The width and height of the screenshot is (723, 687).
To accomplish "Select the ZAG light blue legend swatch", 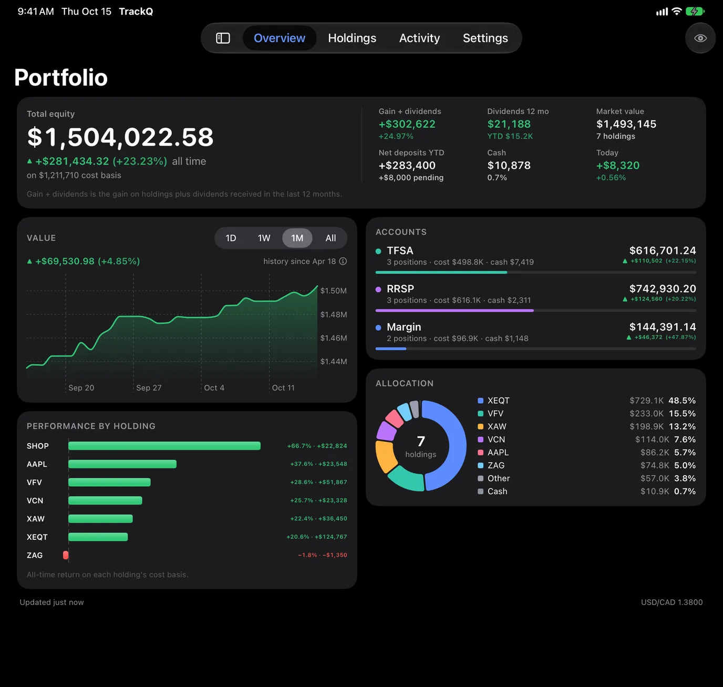I will click(480, 465).
